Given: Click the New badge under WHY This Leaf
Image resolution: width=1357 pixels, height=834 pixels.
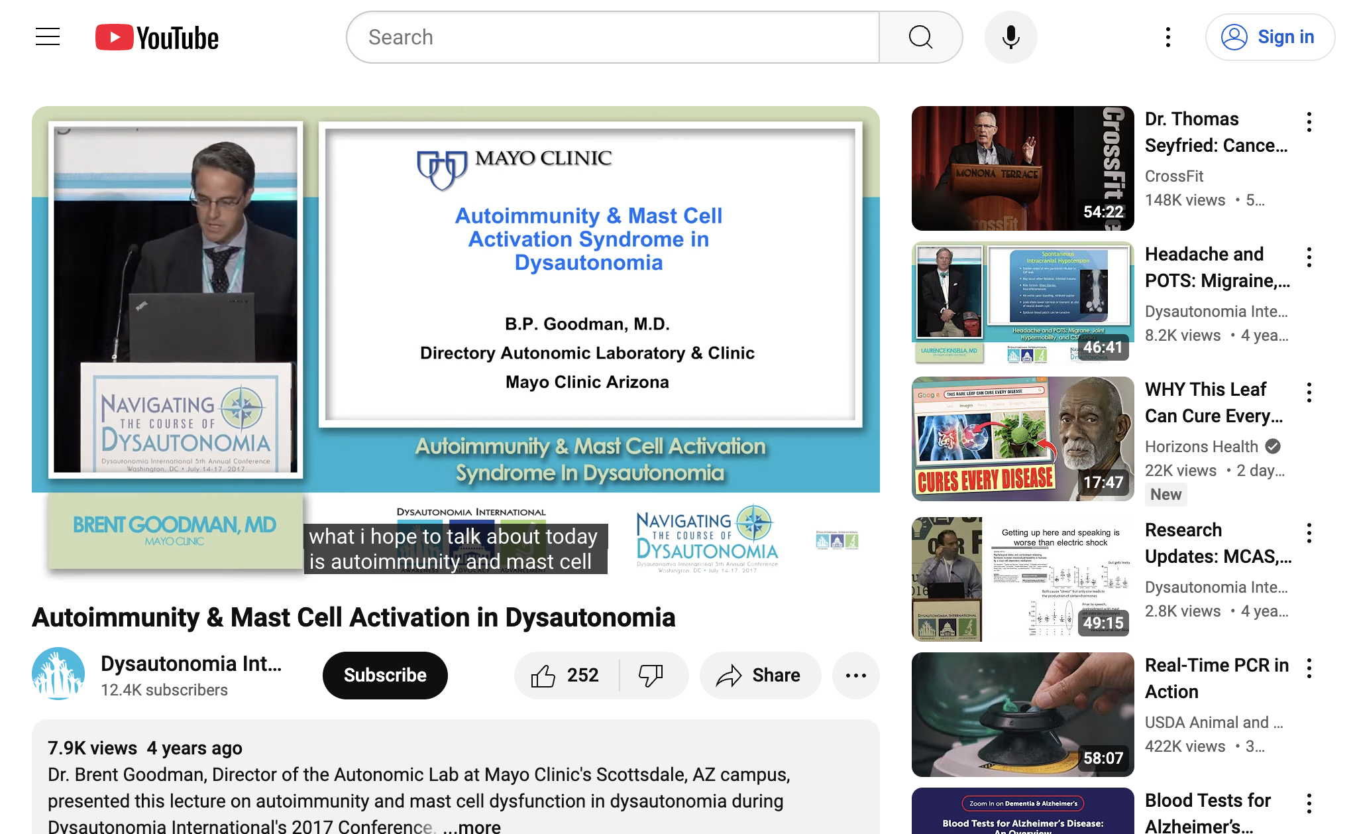Looking at the screenshot, I should tap(1166, 495).
